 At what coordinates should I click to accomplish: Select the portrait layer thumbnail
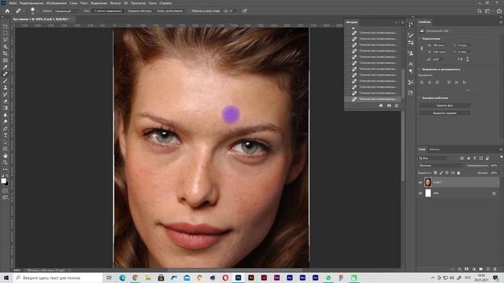[428, 182]
